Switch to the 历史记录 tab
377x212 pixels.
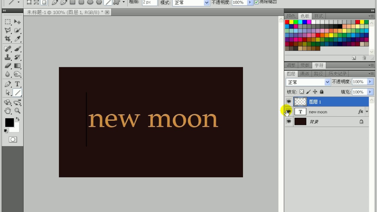pyautogui.click(x=338, y=74)
